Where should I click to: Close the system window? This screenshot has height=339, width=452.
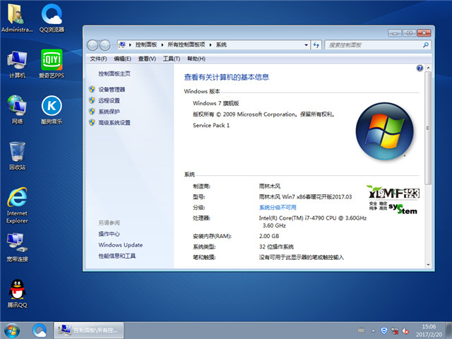[x=424, y=33]
